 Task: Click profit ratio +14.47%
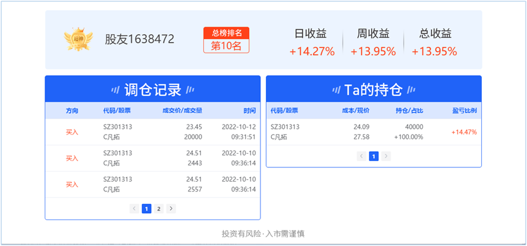click(x=464, y=132)
